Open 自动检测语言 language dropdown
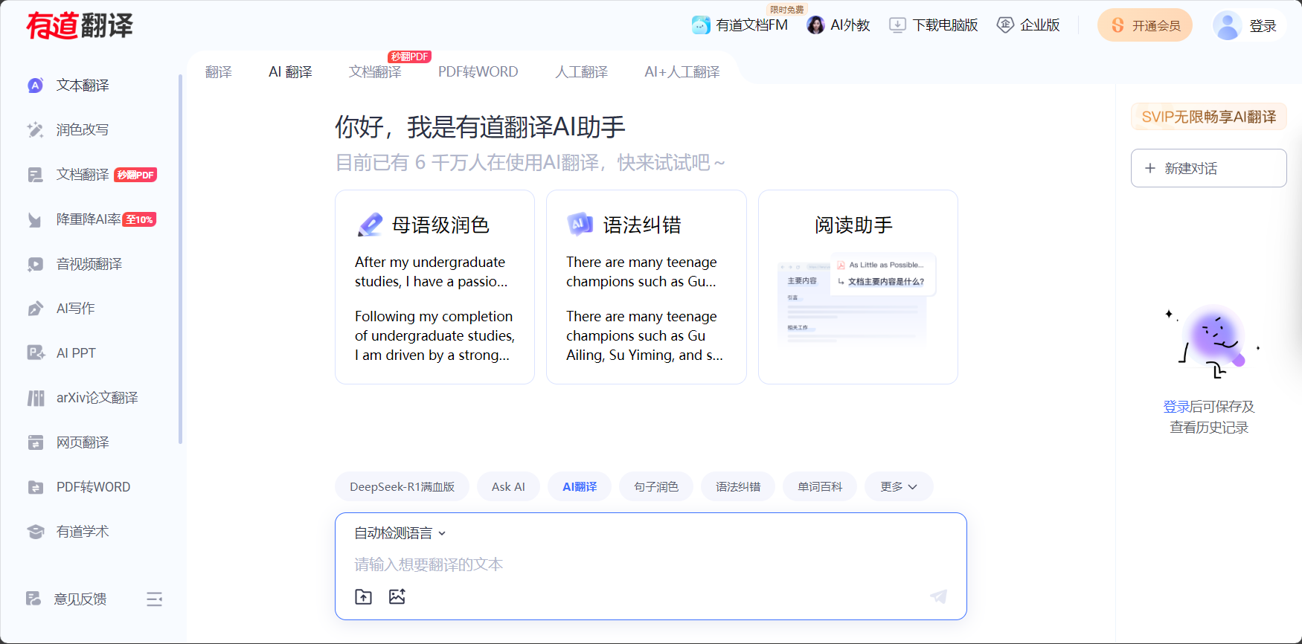Screen dimensions: 1302x644 (400, 533)
